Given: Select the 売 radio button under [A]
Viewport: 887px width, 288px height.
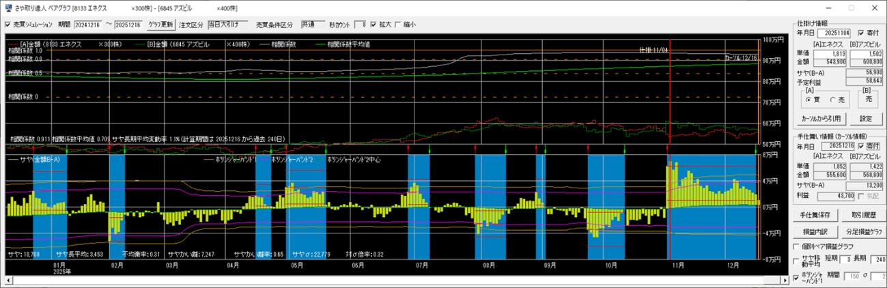Looking at the screenshot, I should coord(832,100).
